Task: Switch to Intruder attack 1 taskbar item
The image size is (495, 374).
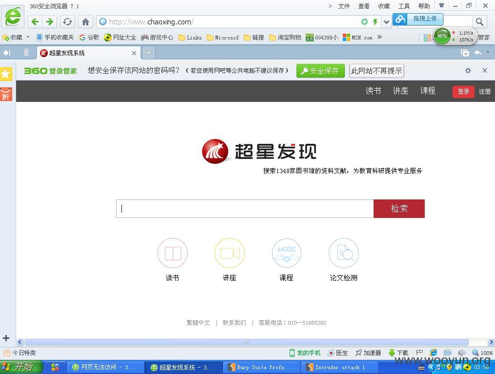Action: click(339, 367)
